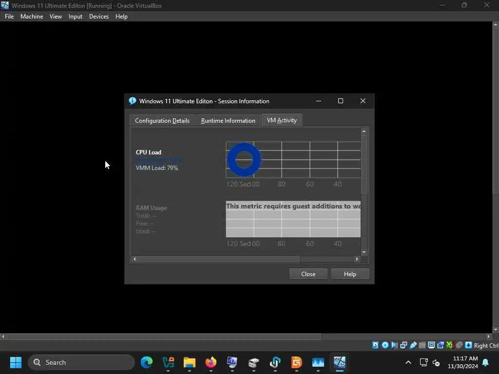Click the VM window's vertical scroll up arrow

click(496, 24)
